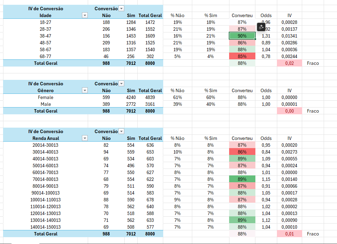Select the IV value 0,01341
Viewport: 337px width, 244px height.
pyautogui.click(x=289, y=36)
